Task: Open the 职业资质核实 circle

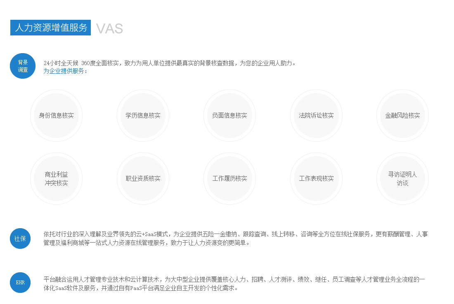Action: (143, 179)
